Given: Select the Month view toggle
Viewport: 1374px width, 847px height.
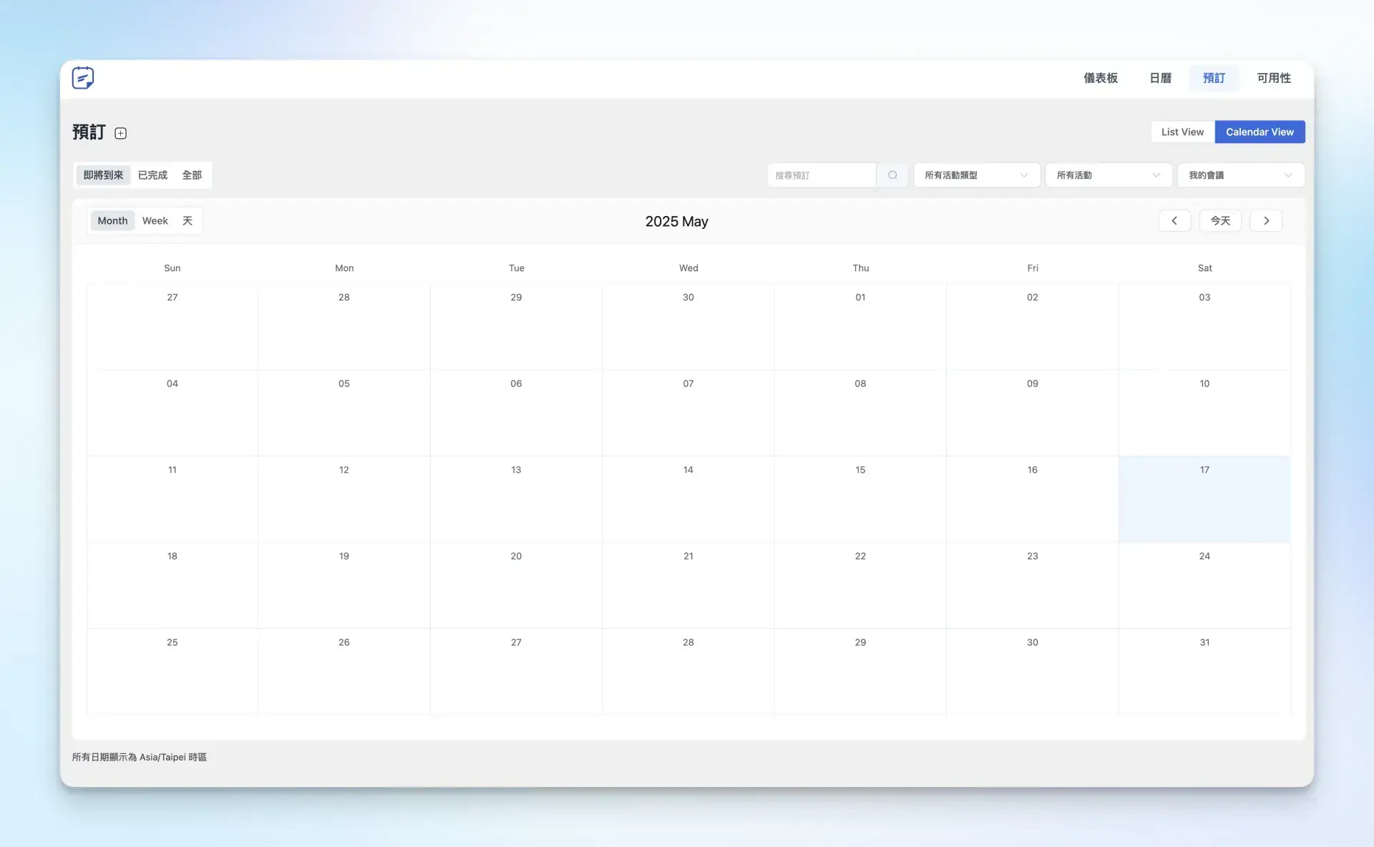Looking at the screenshot, I should coord(112,220).
